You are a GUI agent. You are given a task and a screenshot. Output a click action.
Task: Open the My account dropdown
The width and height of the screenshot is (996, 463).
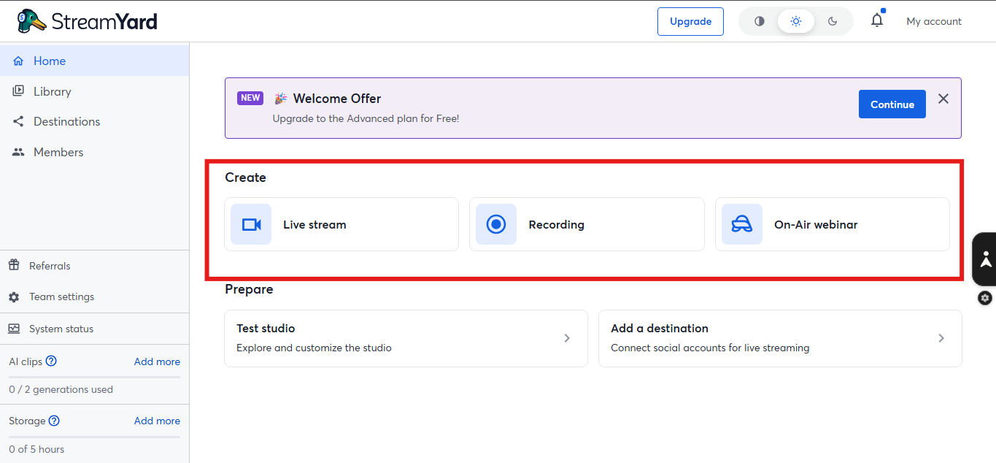934,21
